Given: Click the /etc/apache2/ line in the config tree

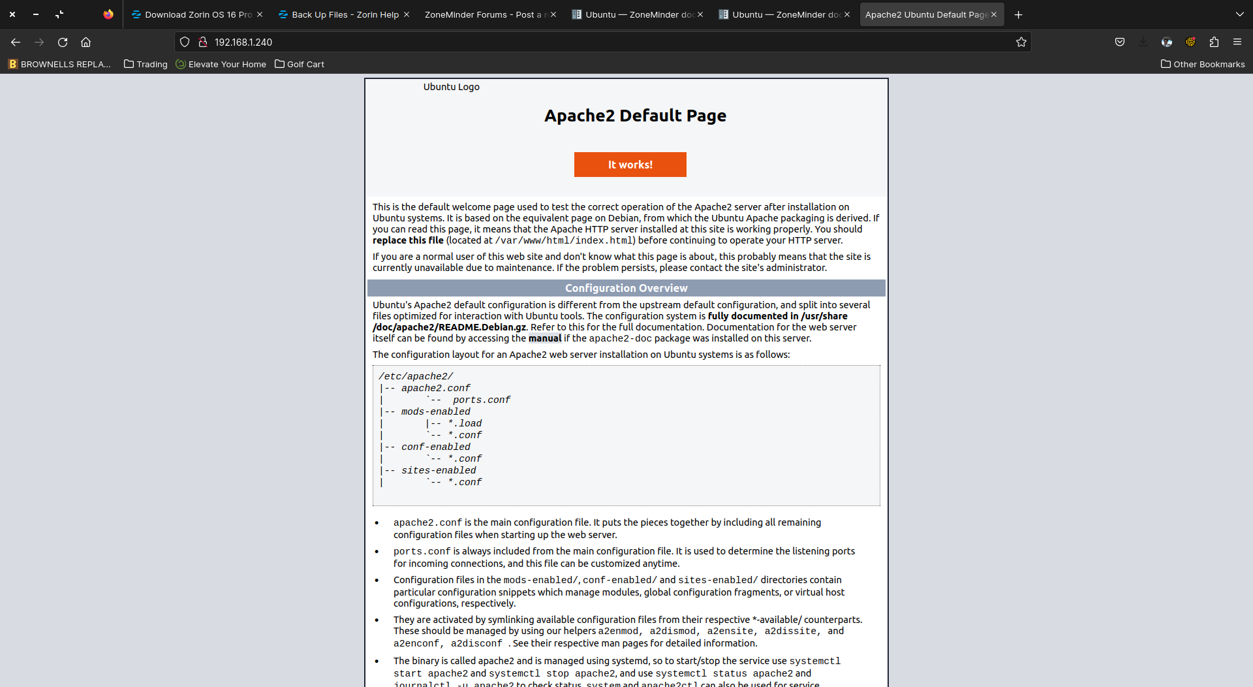Looking at the screenshot, I should pyautogui.click(x=416, y=376).
